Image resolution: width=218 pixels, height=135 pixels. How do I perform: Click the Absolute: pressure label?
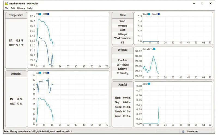[x=123, y=60]
